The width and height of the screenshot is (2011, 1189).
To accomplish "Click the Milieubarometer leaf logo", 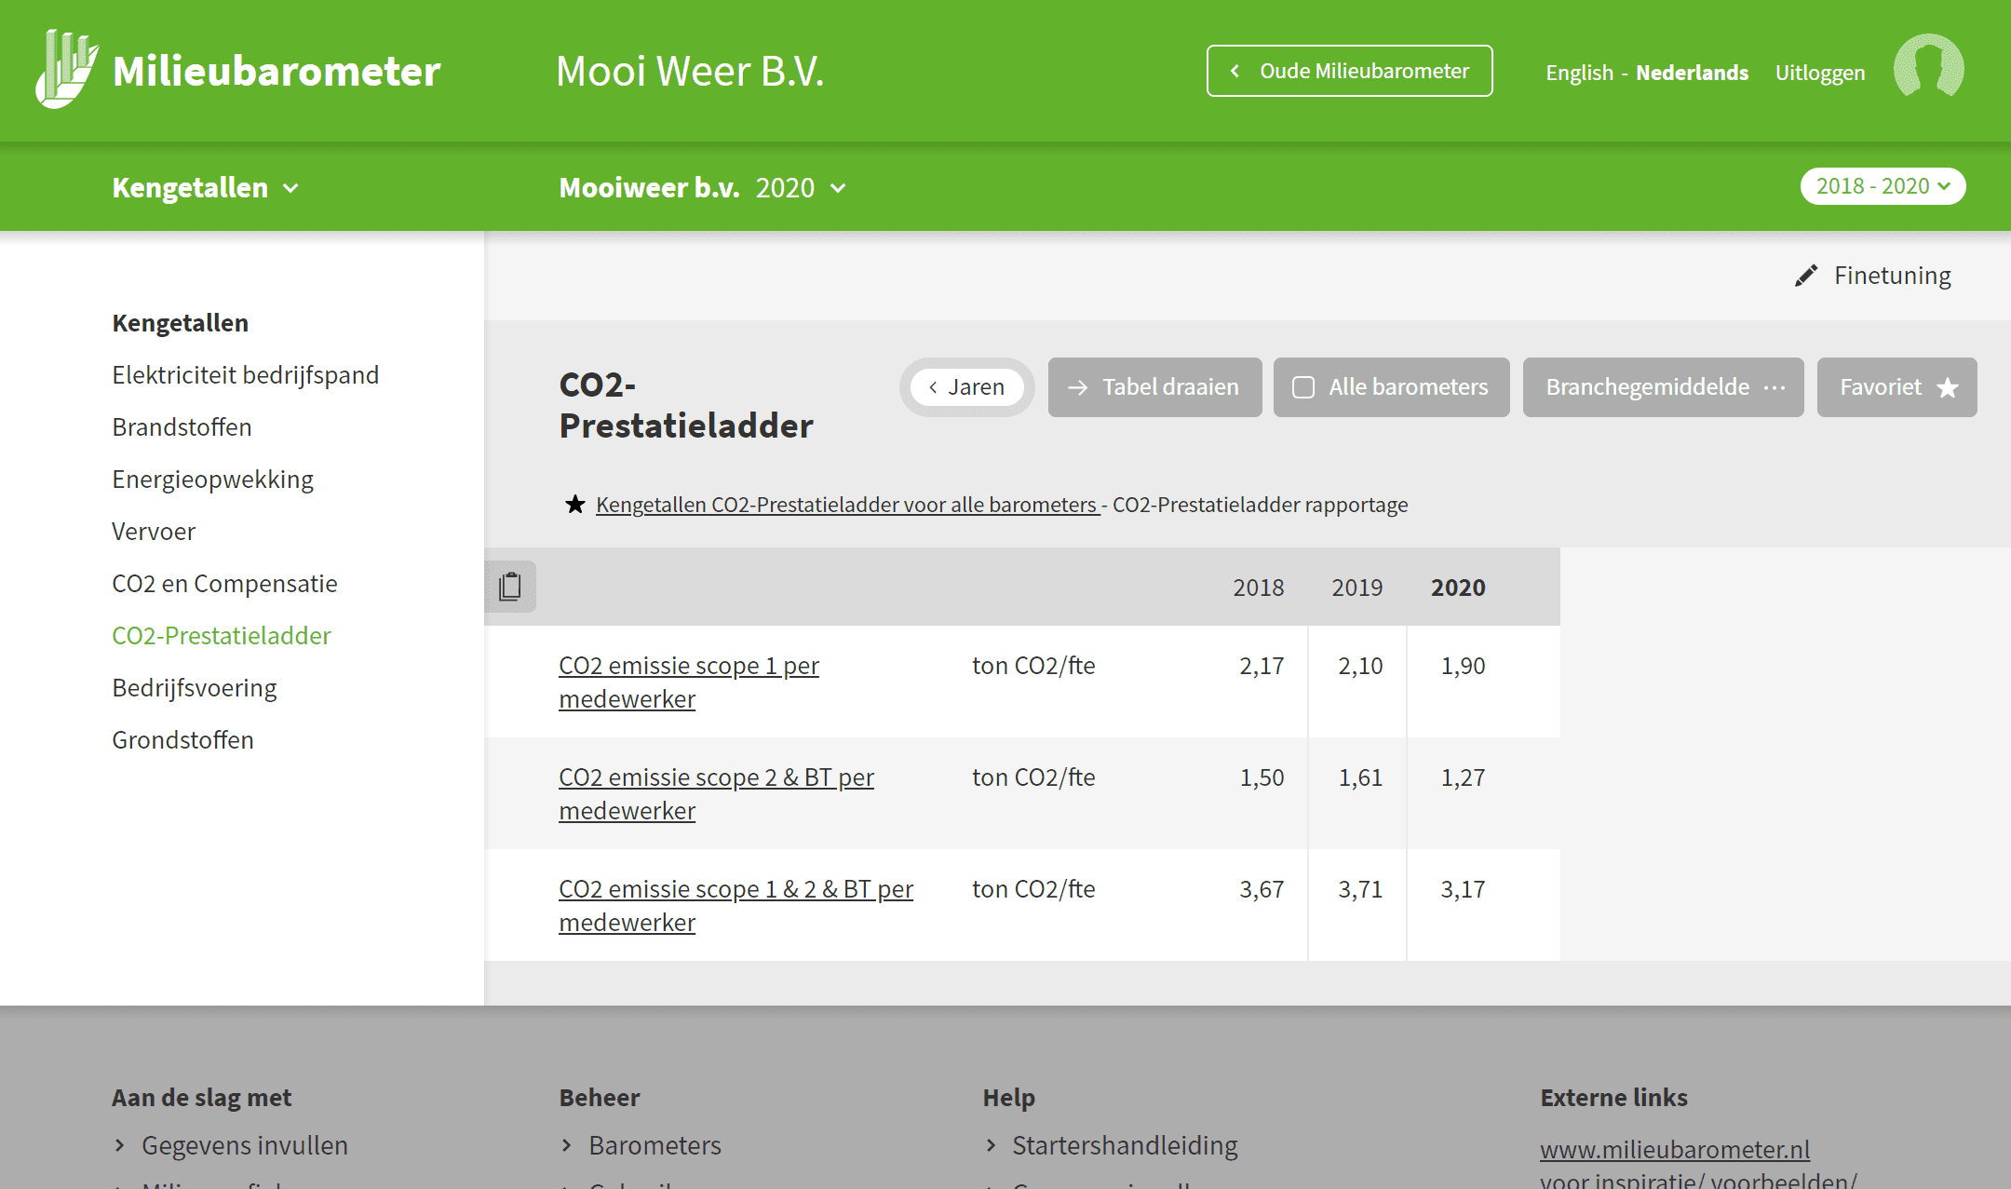I will click(x=67, y=69).
